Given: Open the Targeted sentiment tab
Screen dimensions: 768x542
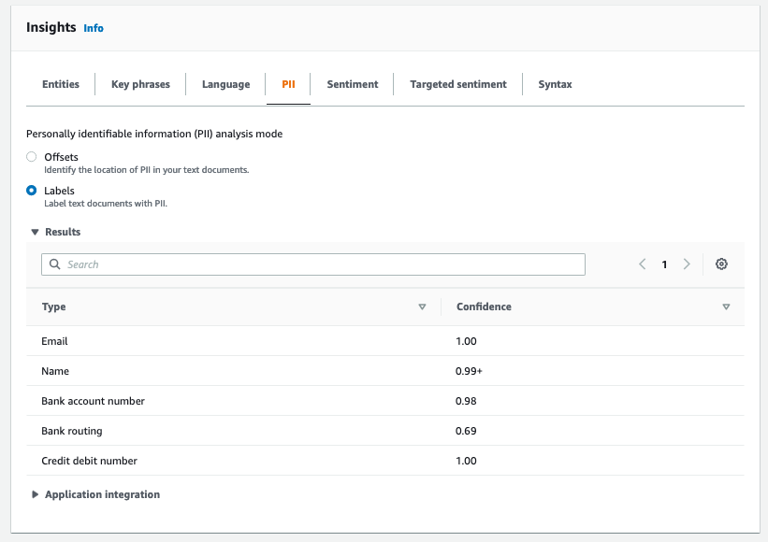Looking at the screenshot, I should coord(457,84).
